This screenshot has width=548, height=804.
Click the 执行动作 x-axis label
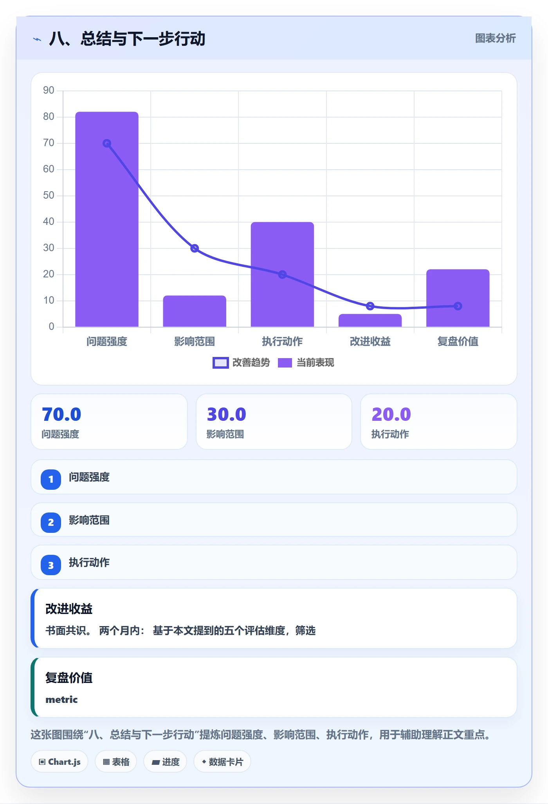tap(282, 342)
